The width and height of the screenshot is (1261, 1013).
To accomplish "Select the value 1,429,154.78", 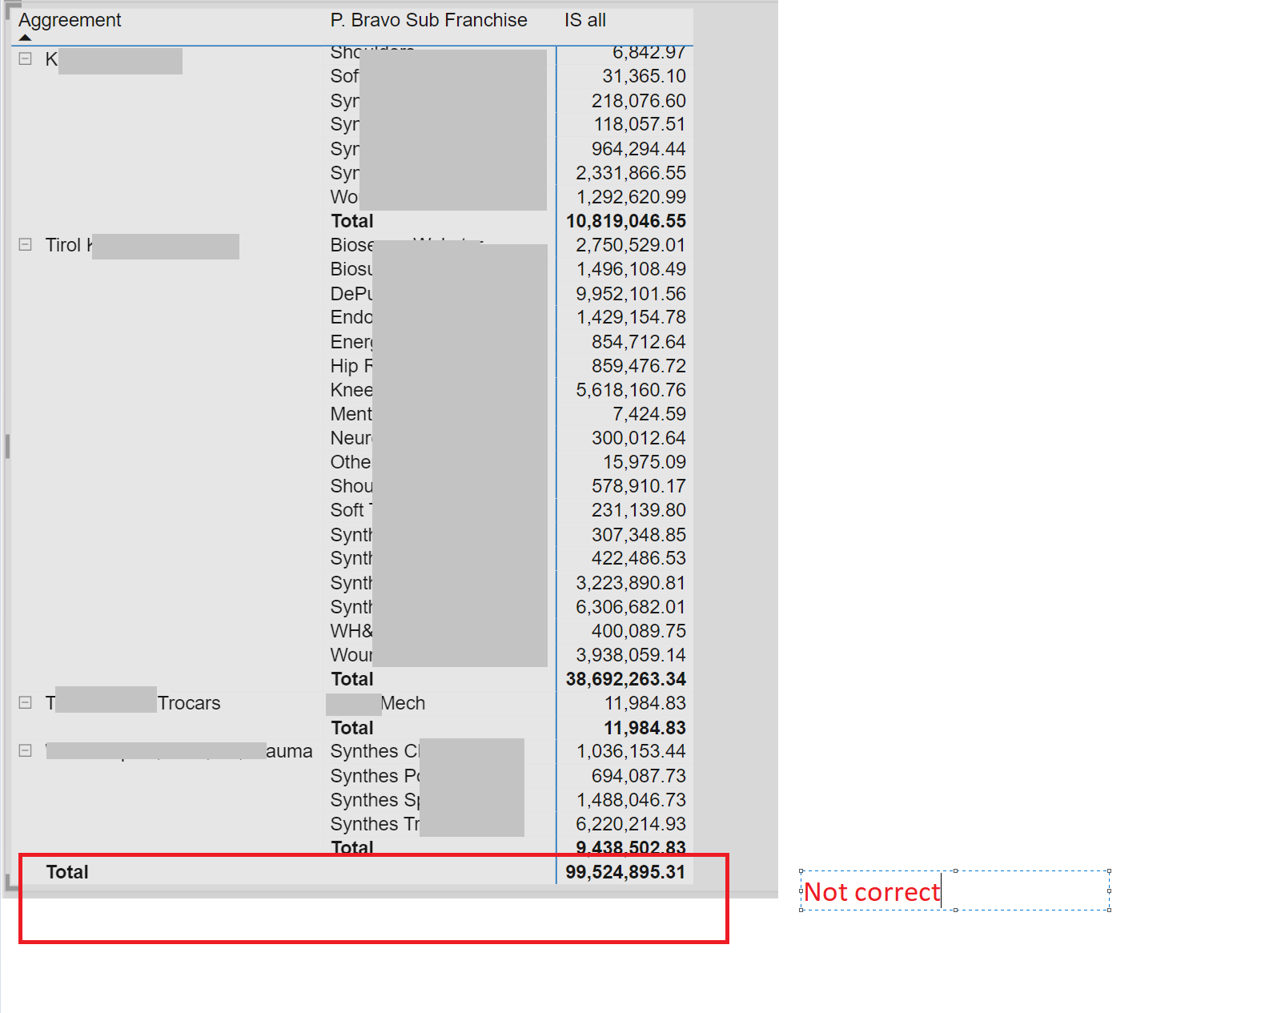I will [631, 317].
